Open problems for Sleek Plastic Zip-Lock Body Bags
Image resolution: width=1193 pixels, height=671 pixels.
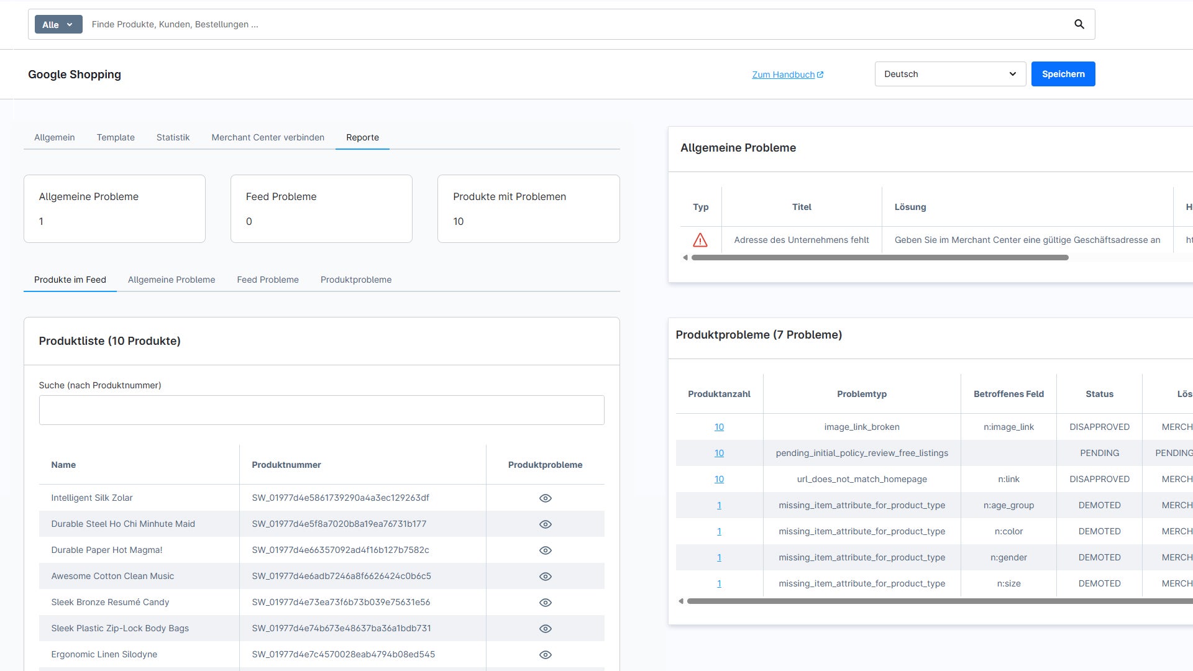point(546,629)
